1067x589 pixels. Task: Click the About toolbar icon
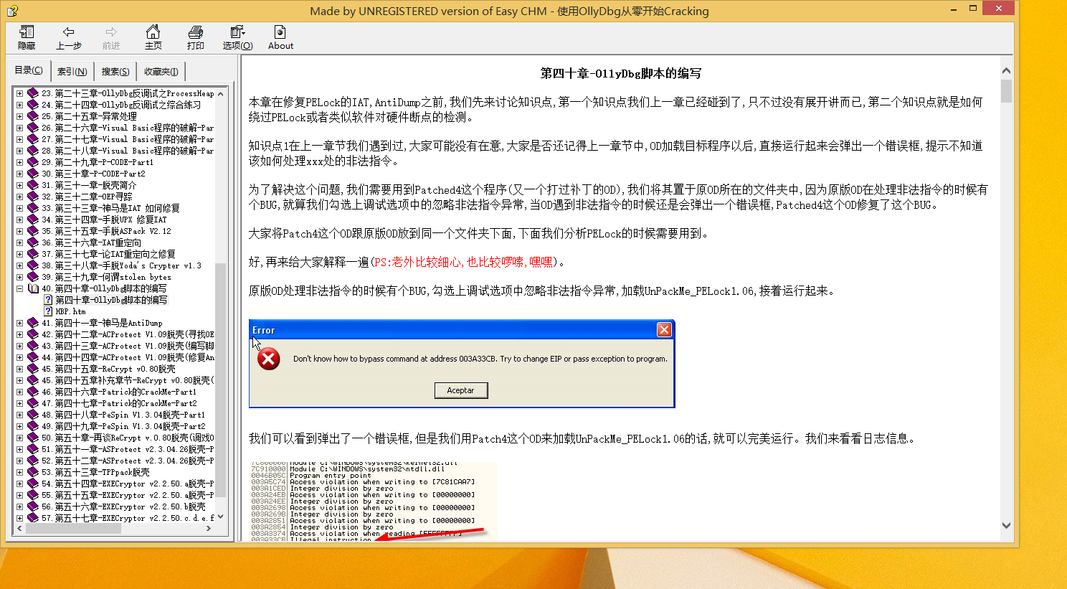click(x=280, y=37)
